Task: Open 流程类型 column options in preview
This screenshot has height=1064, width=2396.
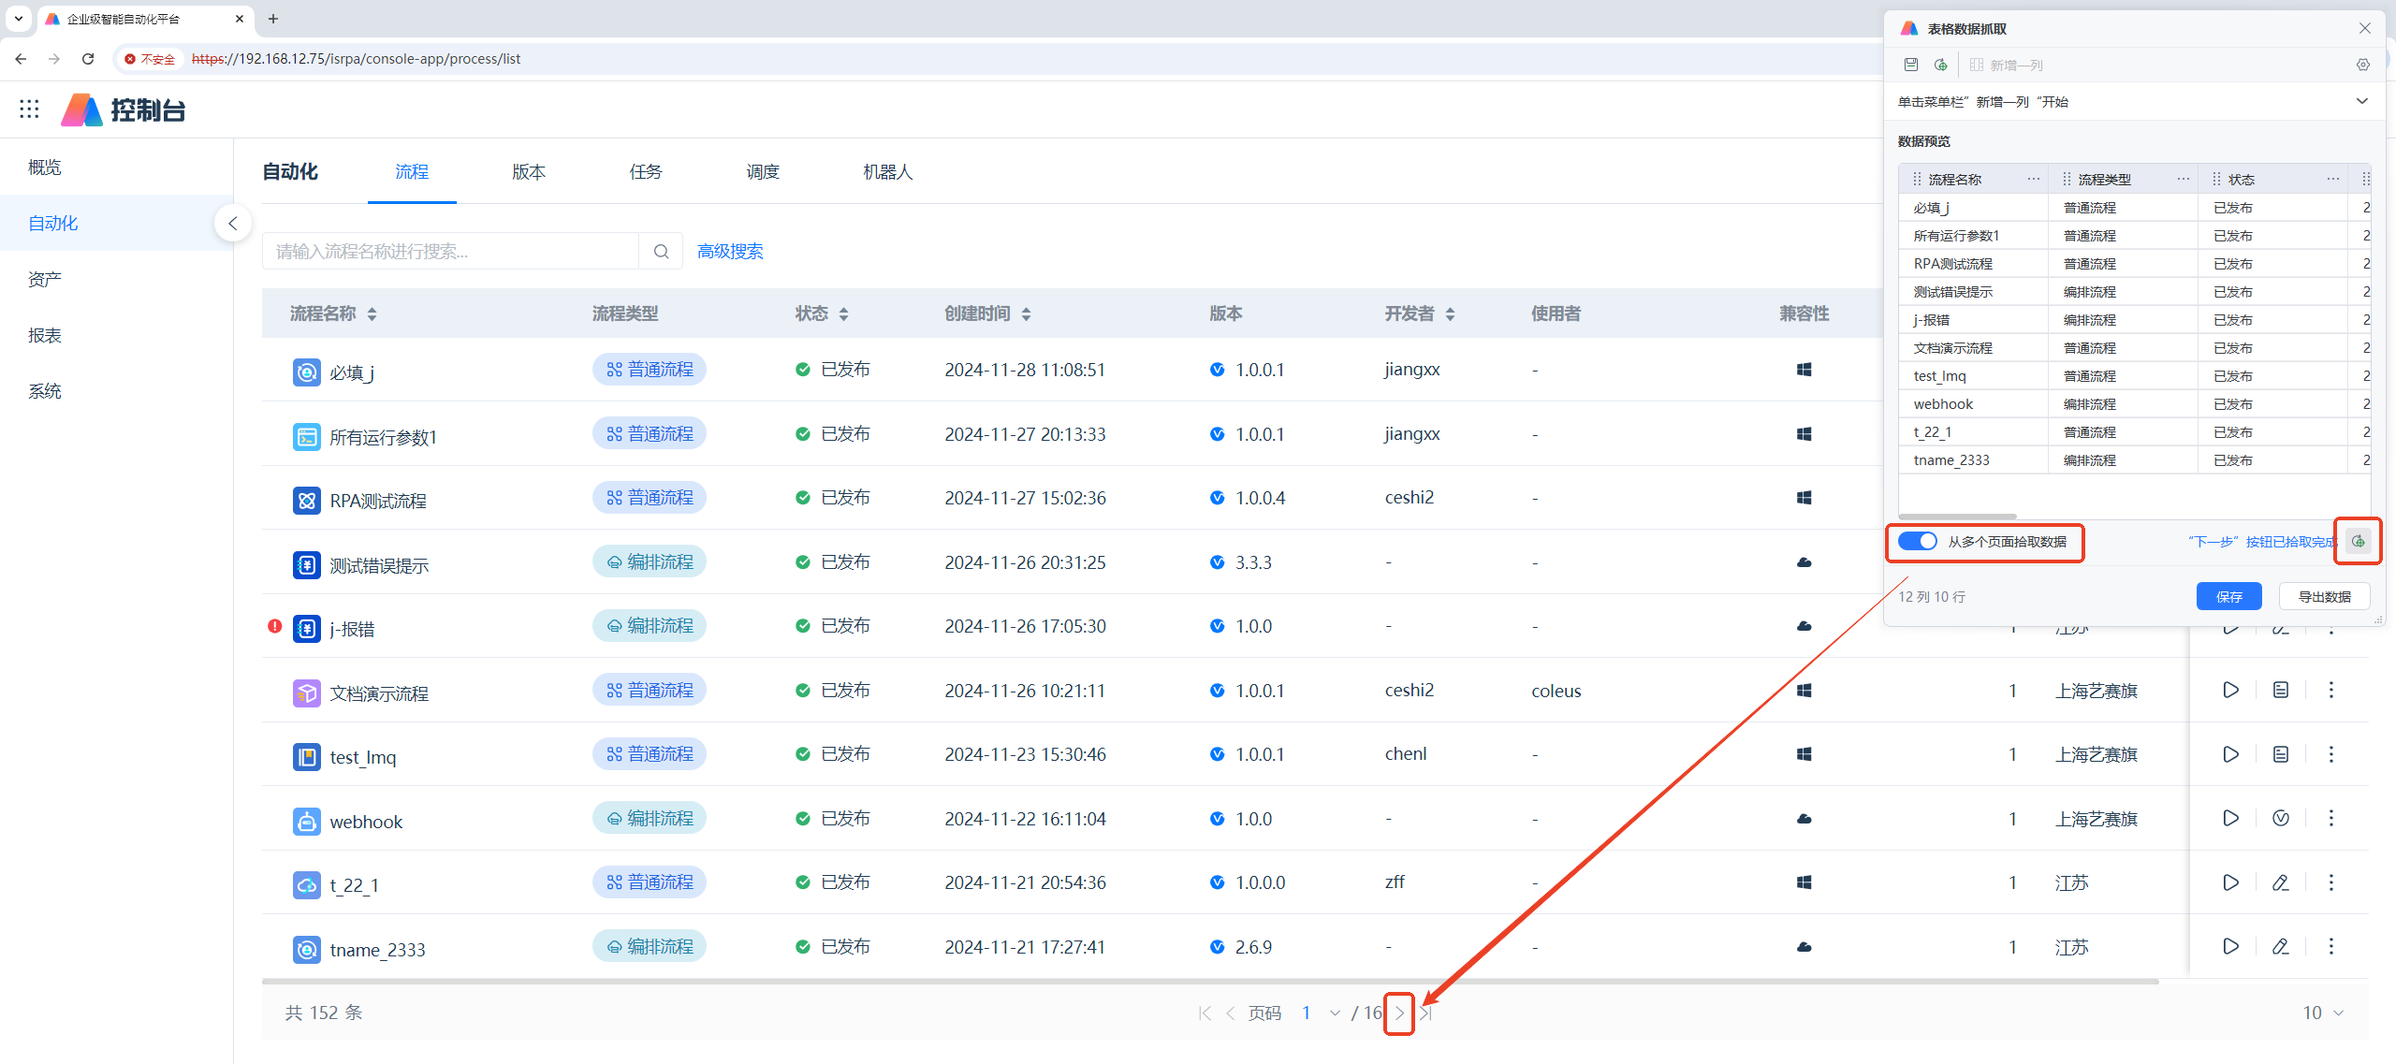Action: coord(2184,179)
